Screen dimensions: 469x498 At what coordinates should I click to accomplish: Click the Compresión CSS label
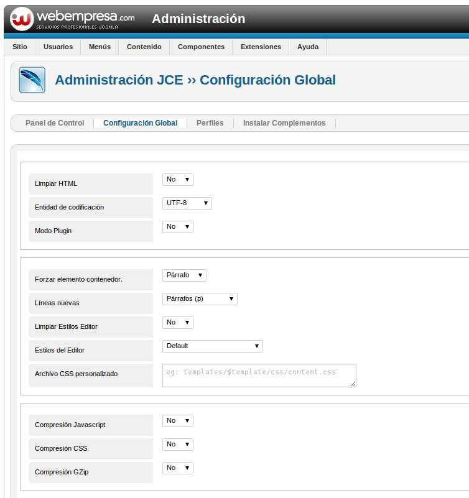(x=61, y=448)
